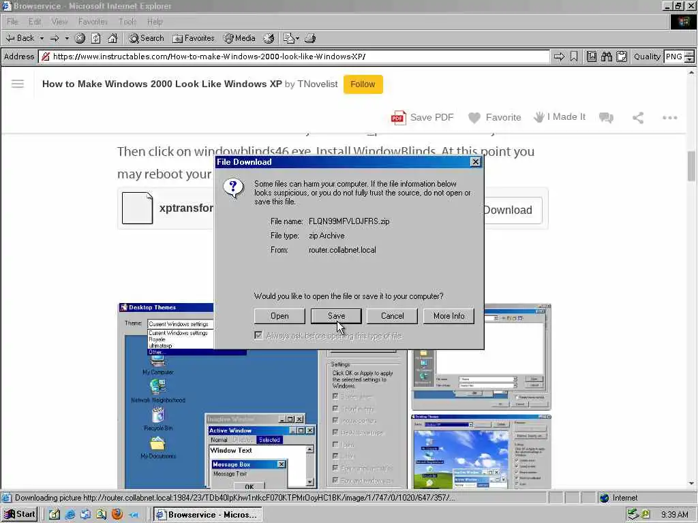Click the bookmark icon next to Go arrow
Viewport: 698px width, 523px height.
(x=574, y=57)
